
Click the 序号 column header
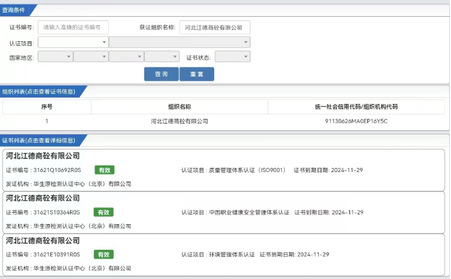coord(47,107)
